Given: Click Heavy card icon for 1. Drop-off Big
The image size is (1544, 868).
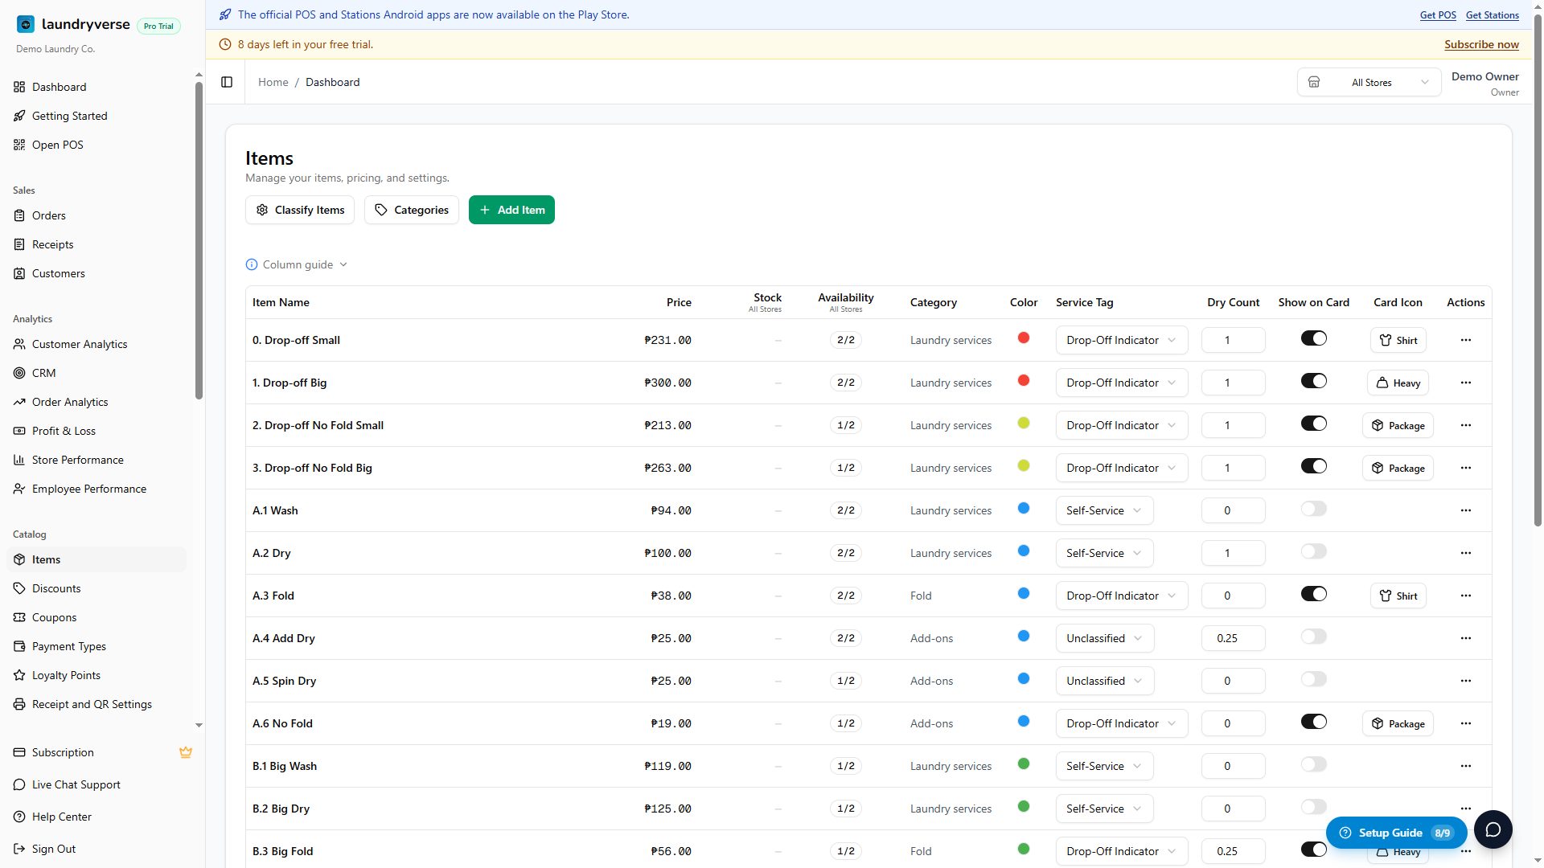Looking at the screenshot, I should 1398,383.
